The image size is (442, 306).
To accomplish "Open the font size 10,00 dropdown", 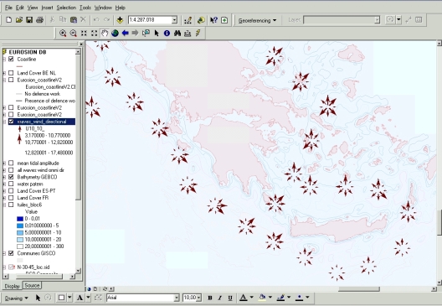I will 199,298.
